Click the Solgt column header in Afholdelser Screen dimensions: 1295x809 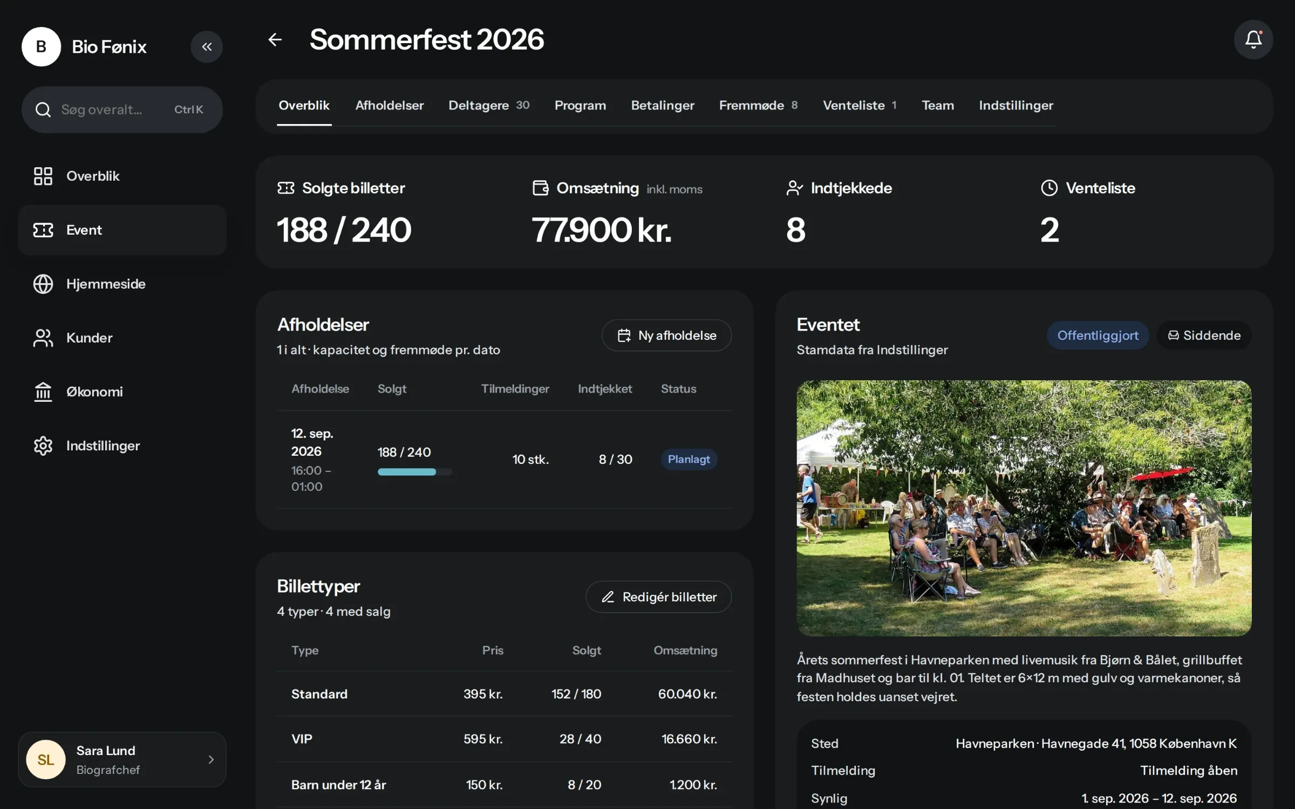click(x=392, y=388)
